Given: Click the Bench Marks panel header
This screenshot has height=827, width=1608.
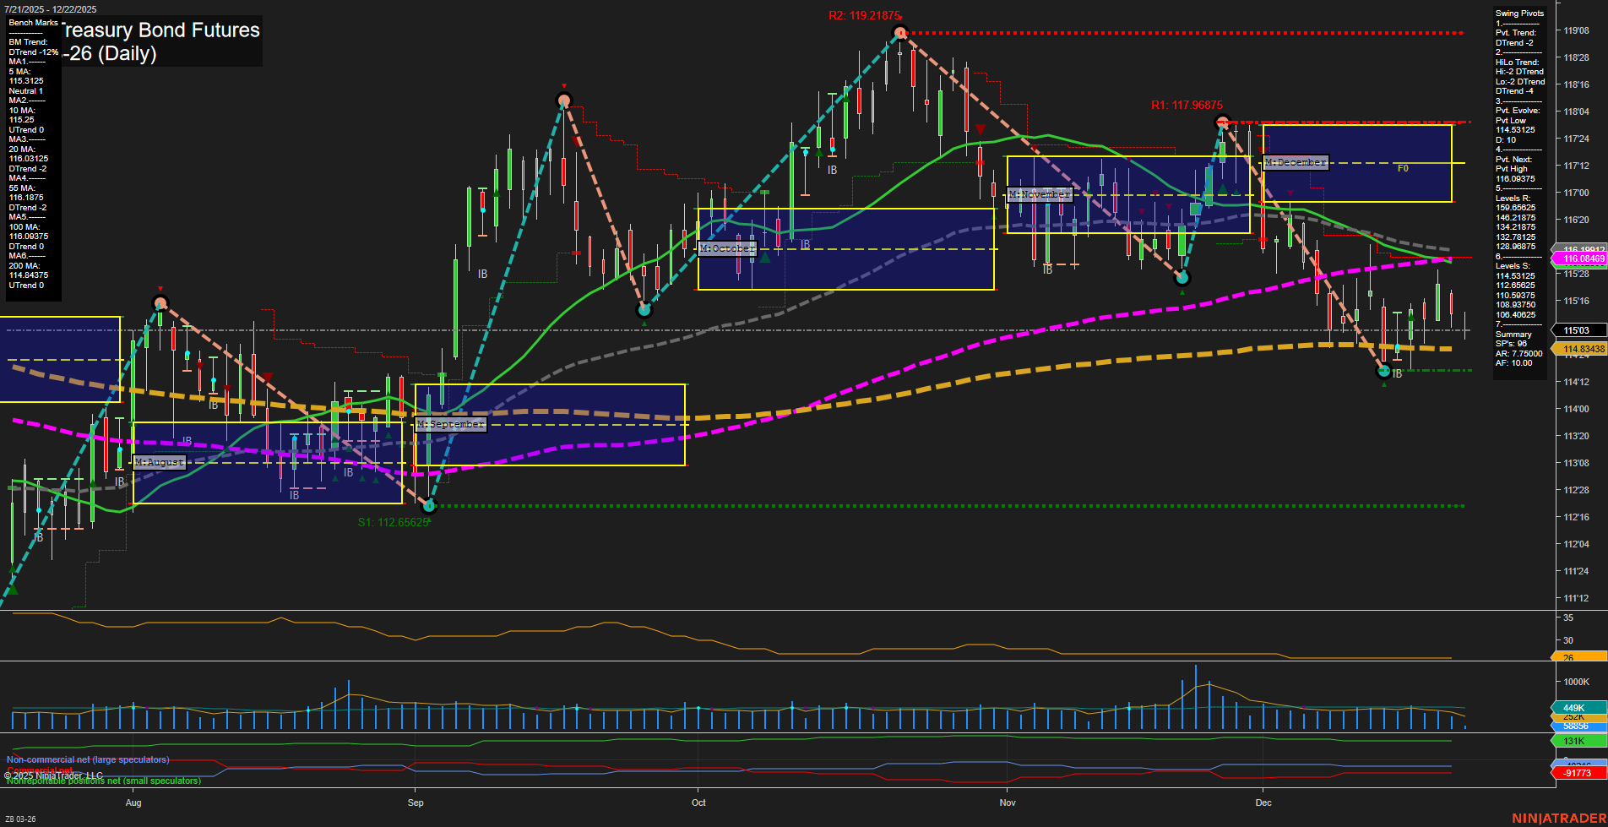Looking at the screenshot, I should [32, 23].
